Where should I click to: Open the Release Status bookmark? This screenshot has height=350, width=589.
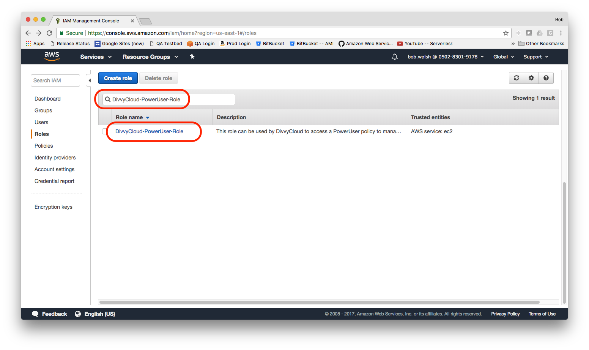pyautogui.click(x=70, y=44)
